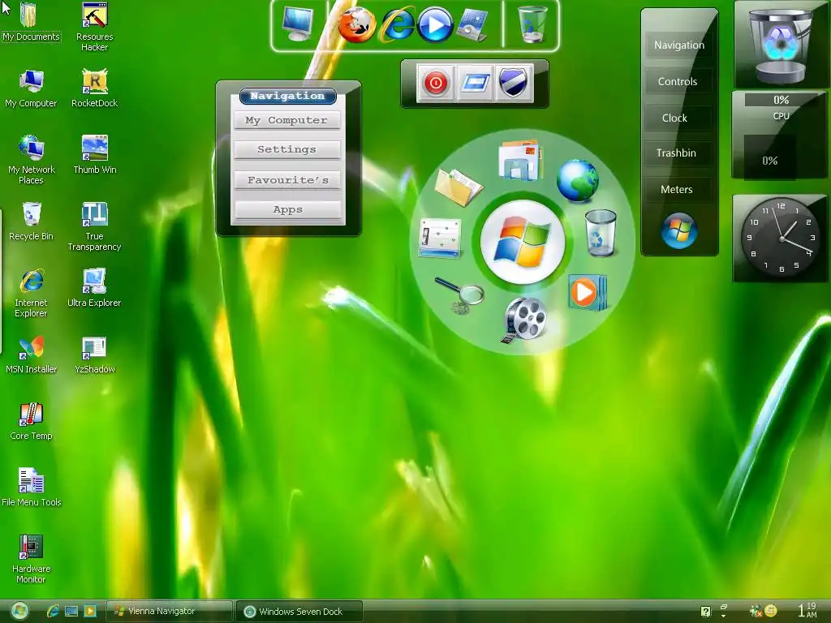Open Resoures Hacker shortcut
831x623 pixels.
click(x=94, y=27)
